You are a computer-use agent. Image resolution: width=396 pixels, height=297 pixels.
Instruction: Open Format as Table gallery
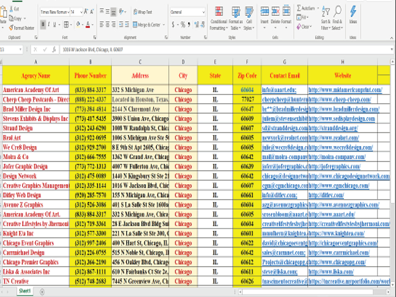click(x=236, y=18)
